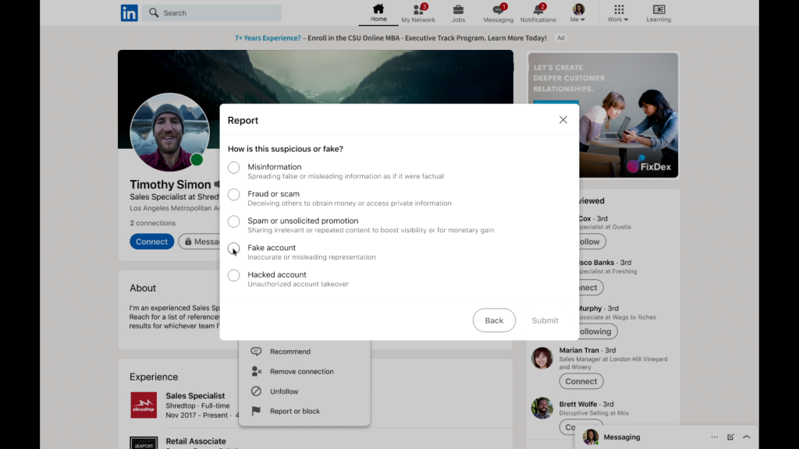799x449 pixels.
Task: Click the Connect button on Timothy Simon's profile
Action: (151, 242)
